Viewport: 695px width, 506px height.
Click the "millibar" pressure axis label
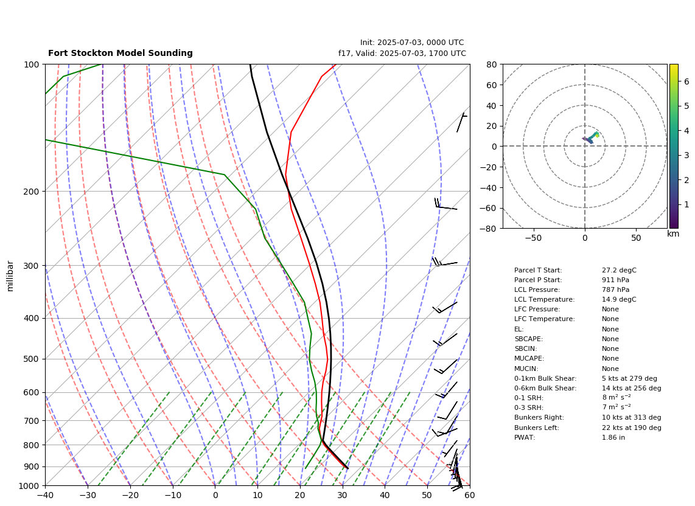coord(10,276)
